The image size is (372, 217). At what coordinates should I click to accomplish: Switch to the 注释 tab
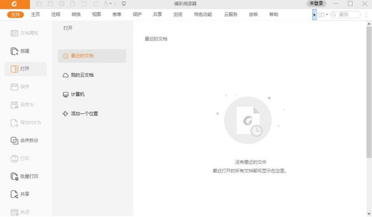tap(56, 15)
